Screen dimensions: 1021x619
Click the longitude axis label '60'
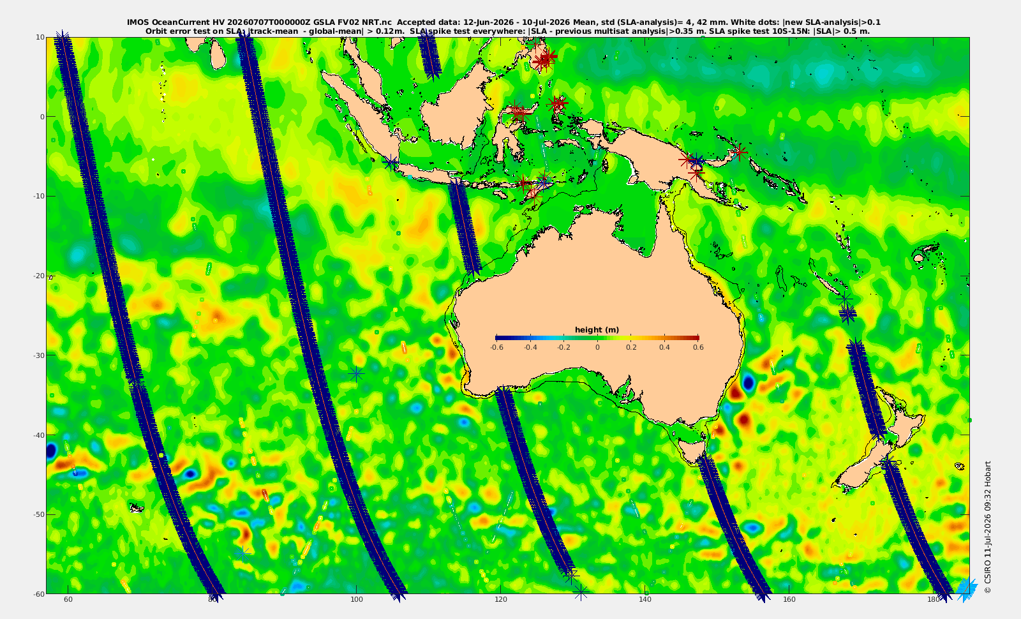[68, 599]
